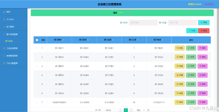Screen dimensions: 219x112
Task: Click the 部门主管6 cell
Action: (109, 93)
